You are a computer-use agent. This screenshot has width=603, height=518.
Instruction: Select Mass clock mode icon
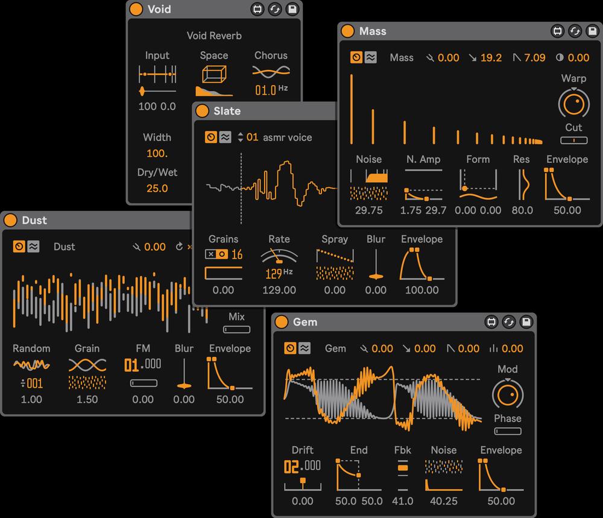(356, 57)
